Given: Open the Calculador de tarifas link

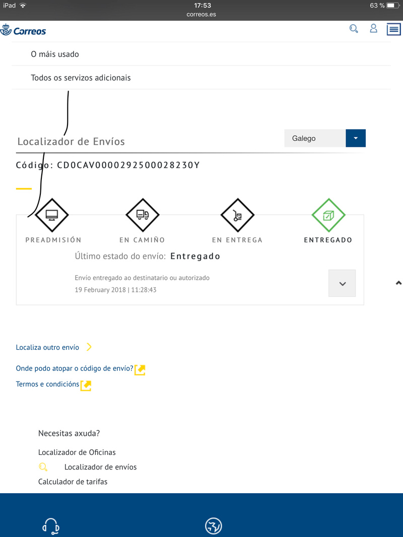Looking at the screenshot, I should coord(73,482).
